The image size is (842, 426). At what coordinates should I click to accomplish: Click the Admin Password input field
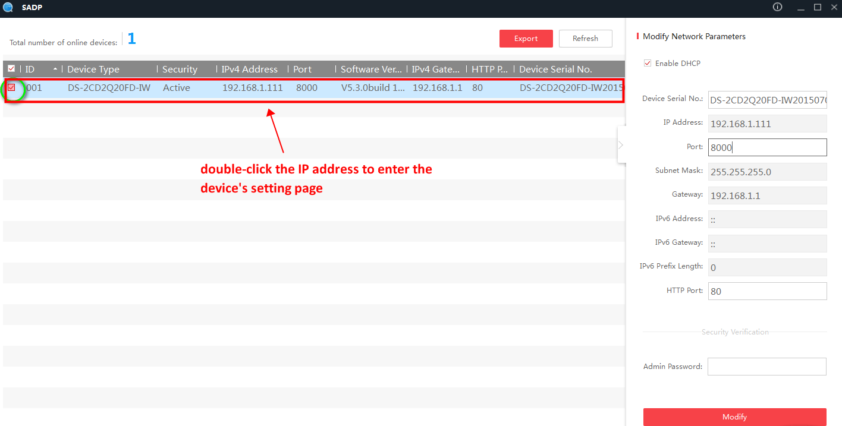(x=766, y=366)
